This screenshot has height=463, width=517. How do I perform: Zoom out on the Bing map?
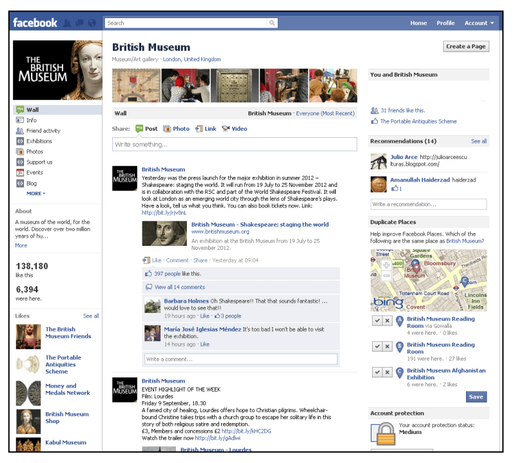click(x=386, y=276)
